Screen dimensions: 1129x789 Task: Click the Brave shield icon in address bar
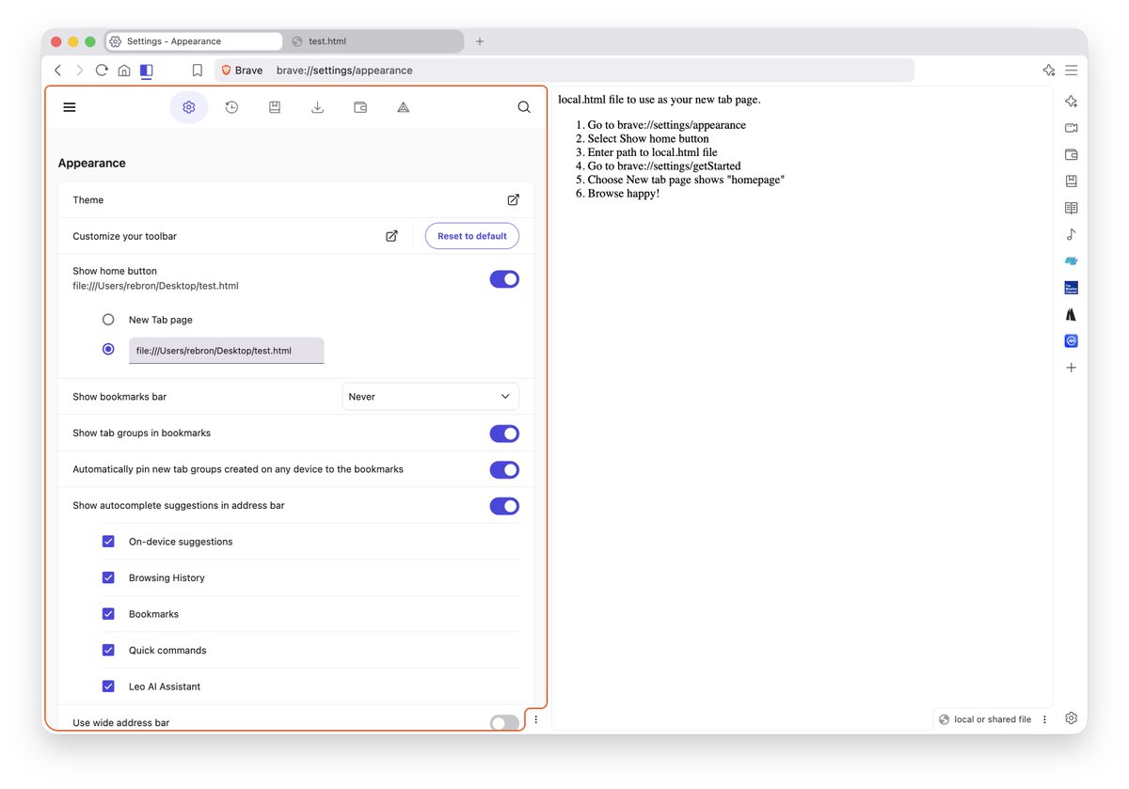[x=226, y=71]
